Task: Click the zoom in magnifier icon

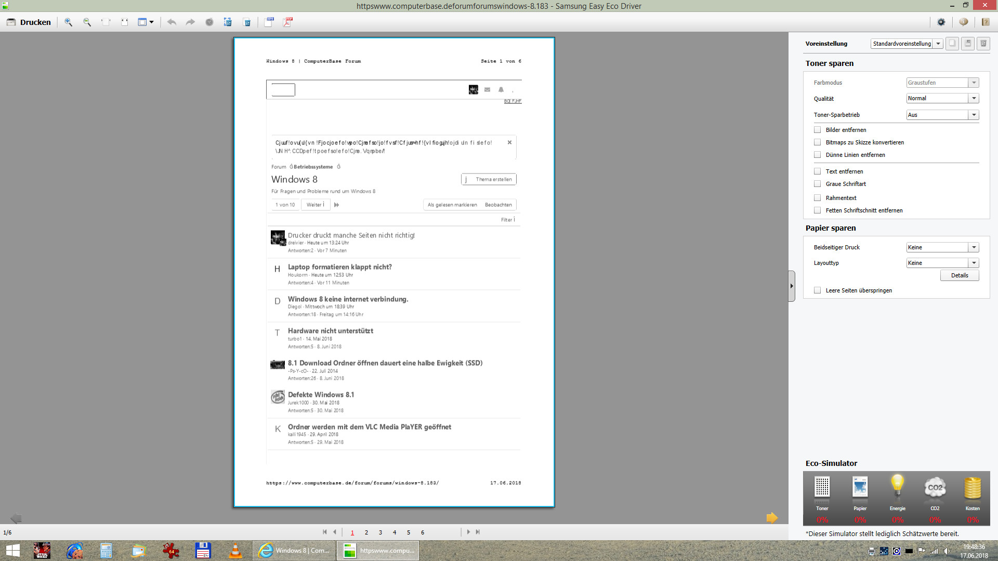Action: [x=68, y=22]
